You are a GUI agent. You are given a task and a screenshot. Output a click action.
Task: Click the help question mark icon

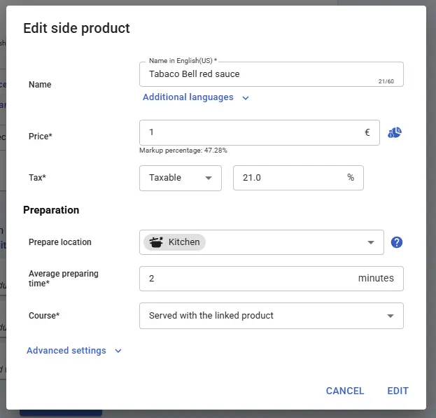(x=397, y=242)
